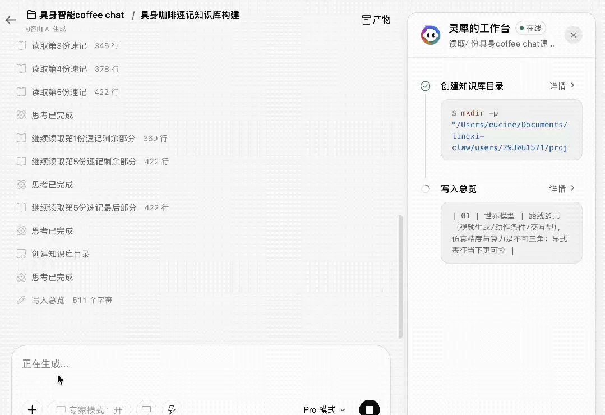
Task: Click the lightning bolt quick action icon
Action: click(172, 409)
